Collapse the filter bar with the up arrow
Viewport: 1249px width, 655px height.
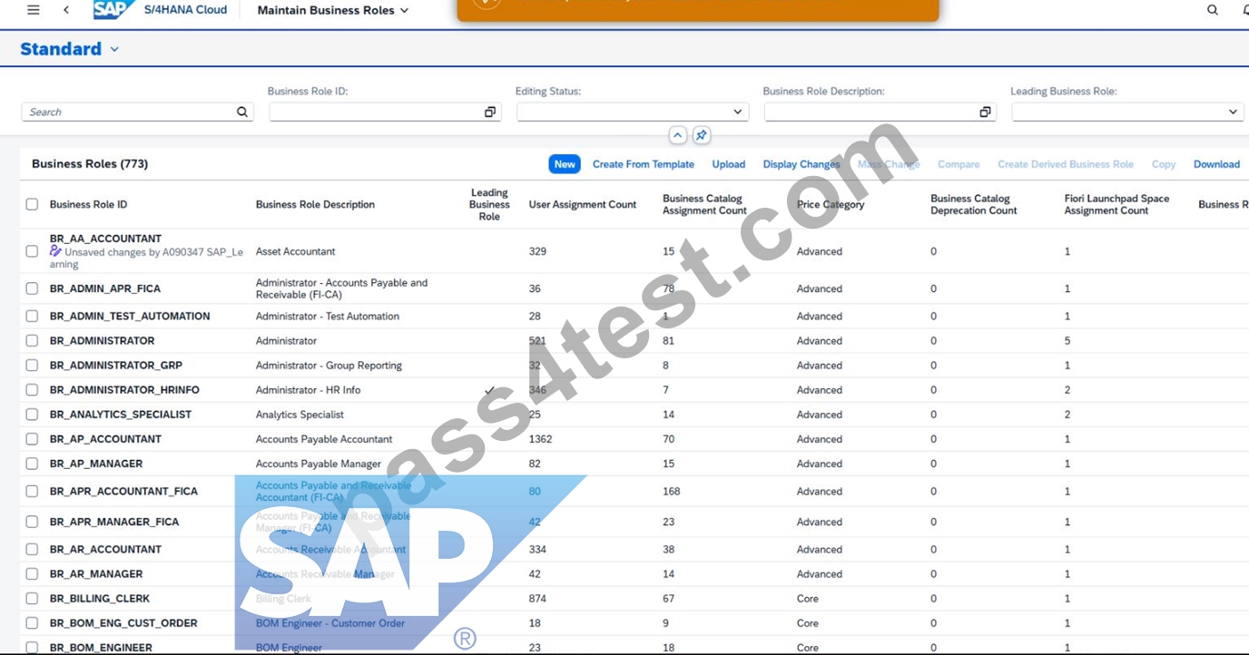[677, 135]
